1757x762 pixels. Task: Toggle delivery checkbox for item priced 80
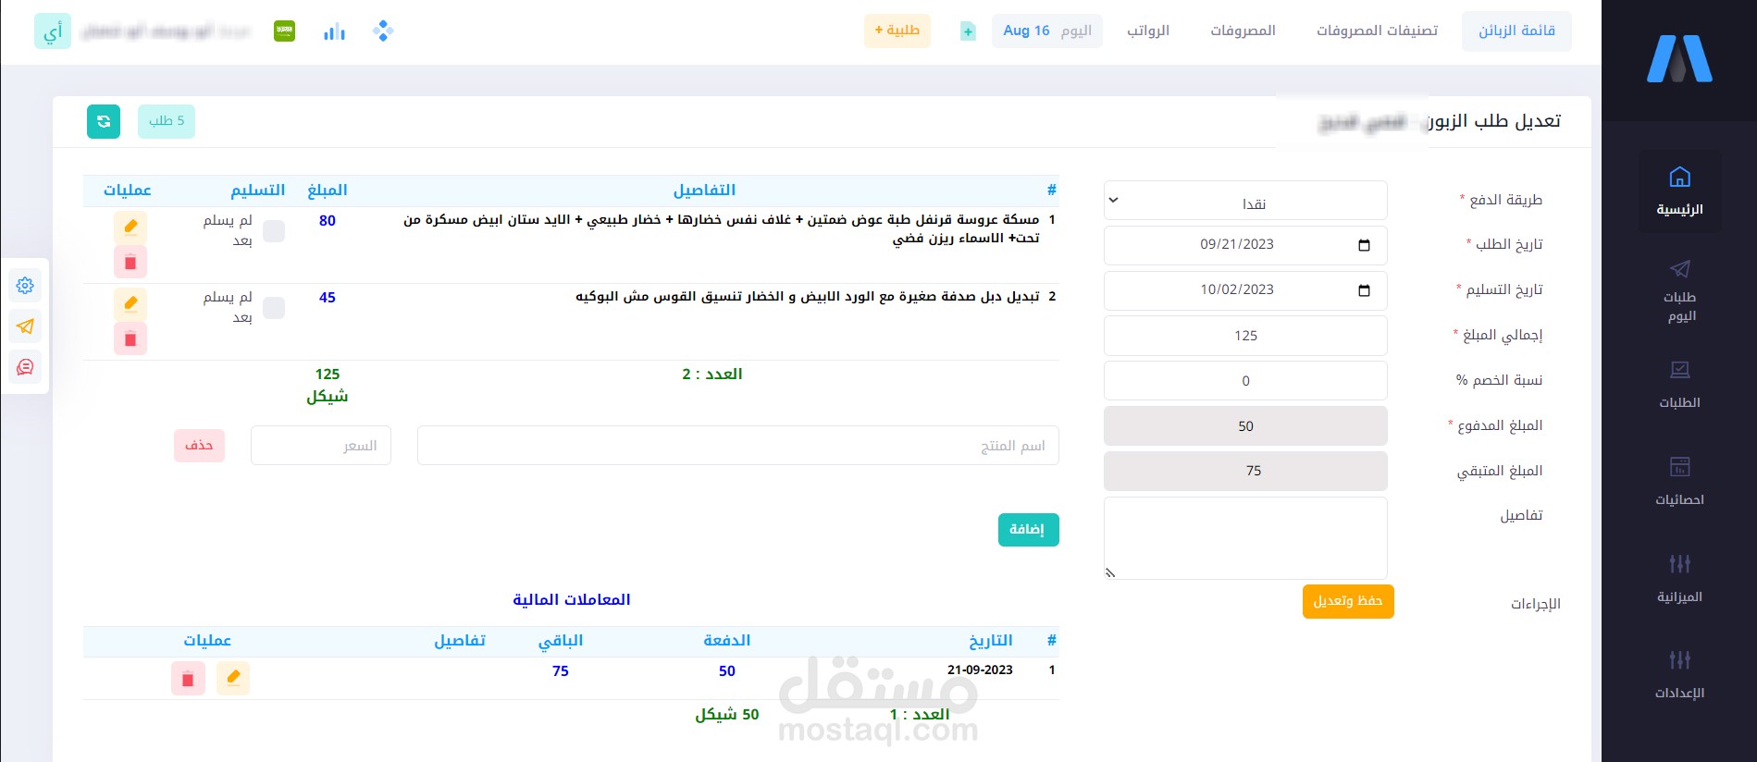click(274, 231)
